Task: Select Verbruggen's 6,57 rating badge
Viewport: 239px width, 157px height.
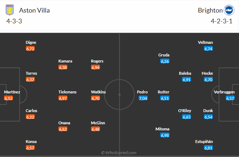Action: coord(230,98)
